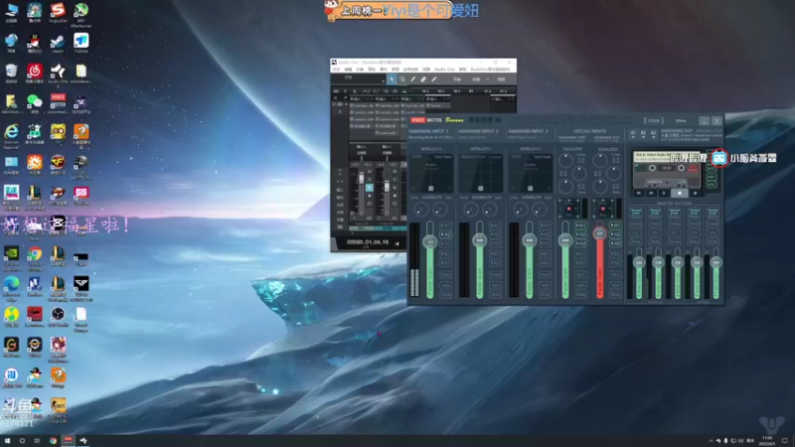795x447 pixels.
Task: Open A3 hardware out dropdown
Action: (x=653, y=134)
